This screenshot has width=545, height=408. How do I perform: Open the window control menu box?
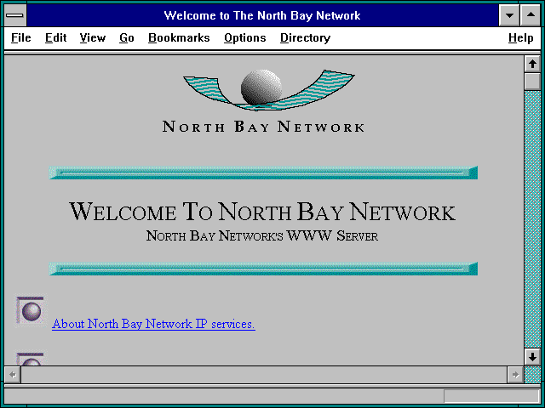[15, 15]
